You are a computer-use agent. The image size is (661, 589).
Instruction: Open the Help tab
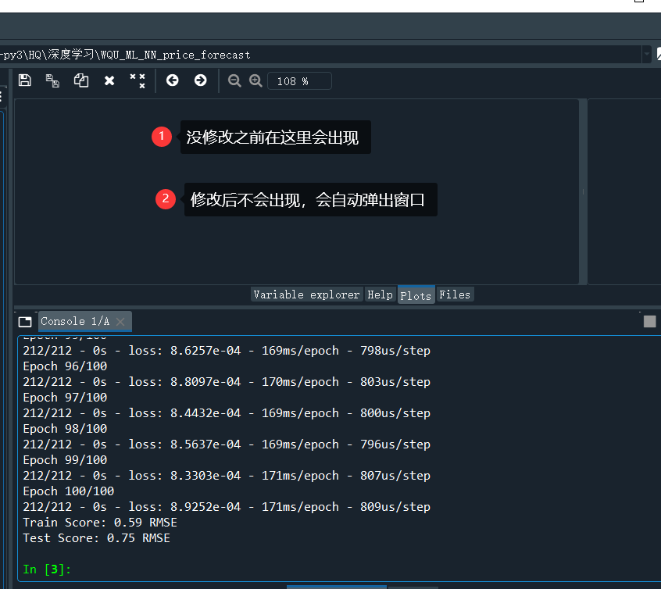380,294
